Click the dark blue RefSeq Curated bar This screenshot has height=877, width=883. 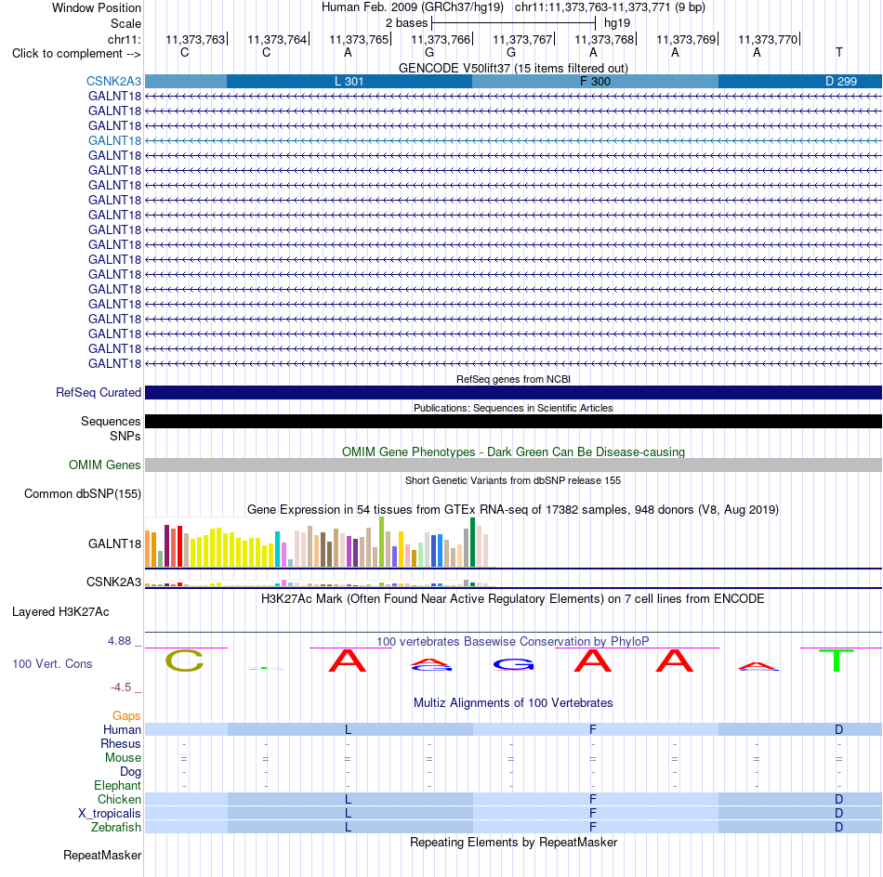point(513,392)
